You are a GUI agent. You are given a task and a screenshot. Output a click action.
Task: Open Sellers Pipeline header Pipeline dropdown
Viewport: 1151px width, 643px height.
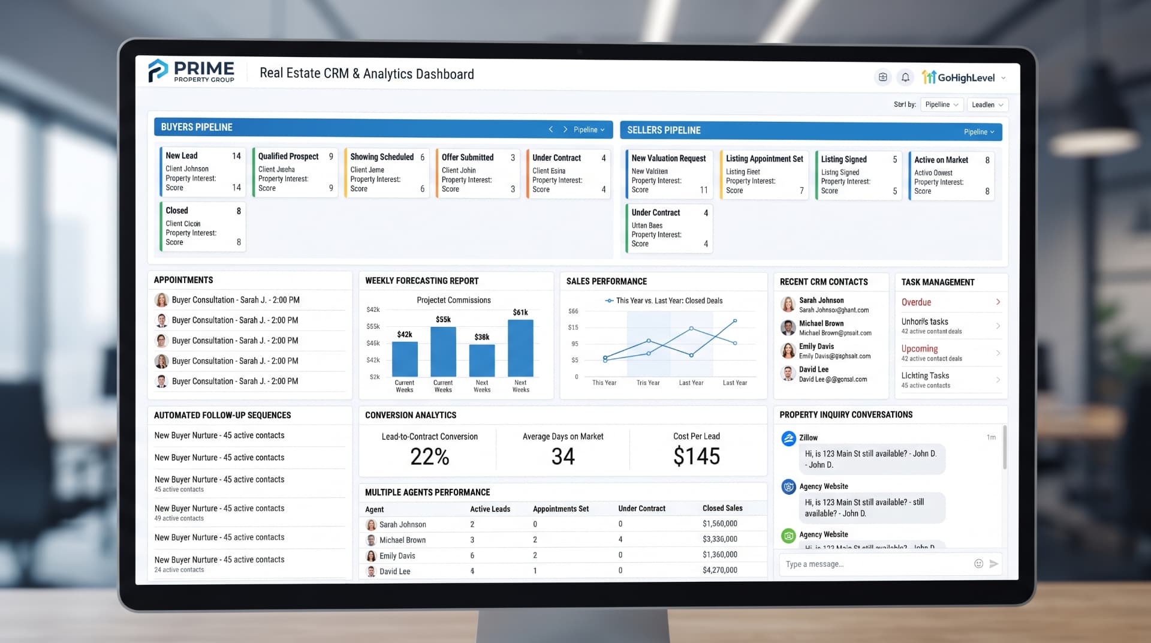tap(979, 132)
